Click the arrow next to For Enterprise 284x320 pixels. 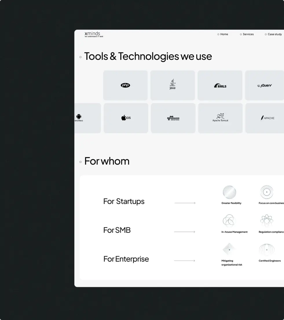tap(184, 261)
